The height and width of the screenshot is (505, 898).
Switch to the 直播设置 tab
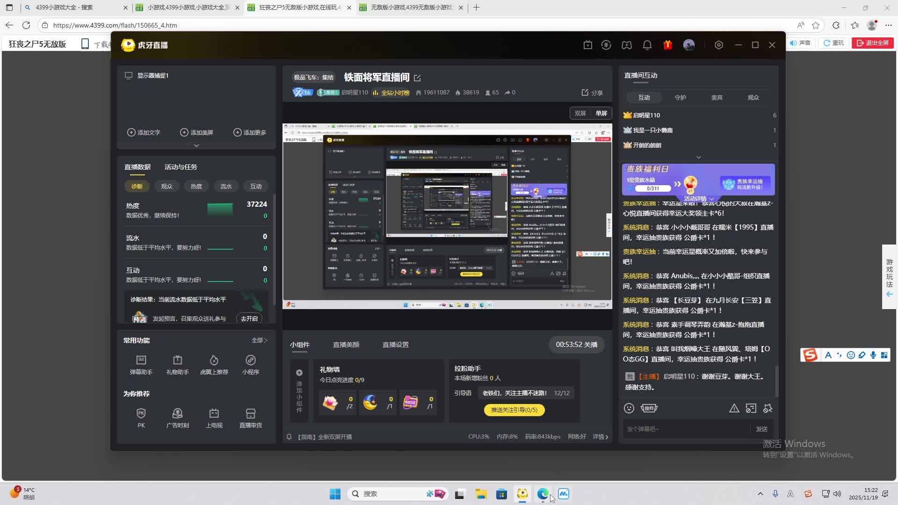(x=395, y=345)
